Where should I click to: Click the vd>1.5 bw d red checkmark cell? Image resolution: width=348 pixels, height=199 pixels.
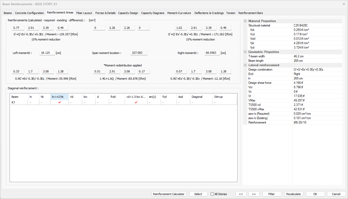tap(136, 102)
